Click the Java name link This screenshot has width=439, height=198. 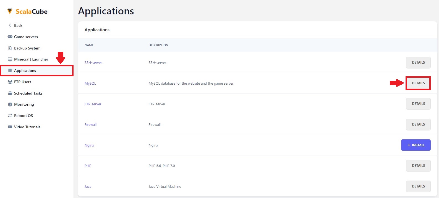click(x=88, y=187)
